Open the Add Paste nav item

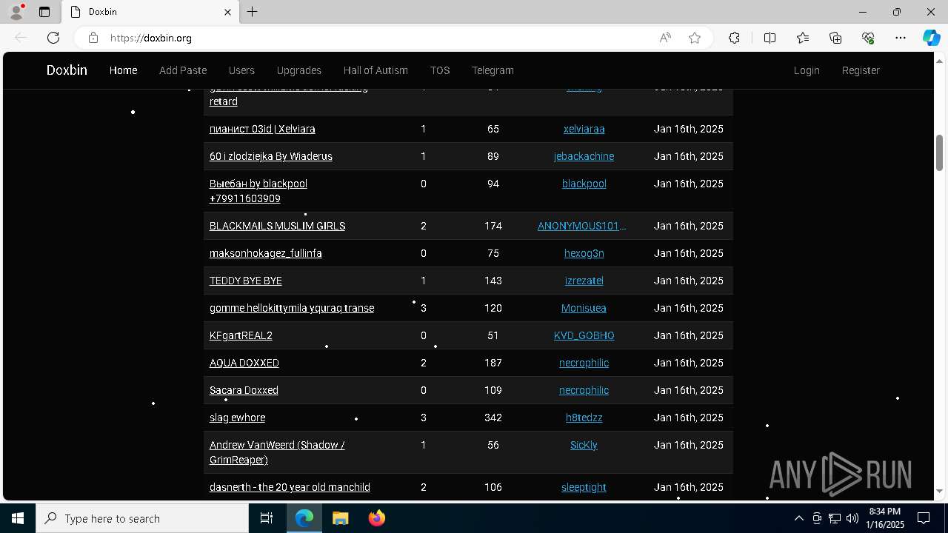[183, 70]
